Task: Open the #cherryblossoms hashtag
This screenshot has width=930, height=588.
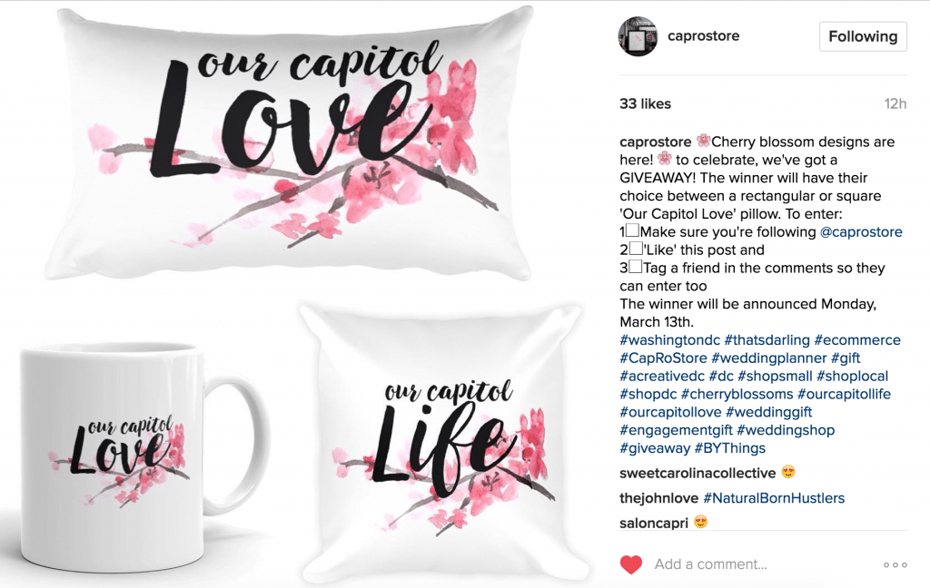Action: 737,394
